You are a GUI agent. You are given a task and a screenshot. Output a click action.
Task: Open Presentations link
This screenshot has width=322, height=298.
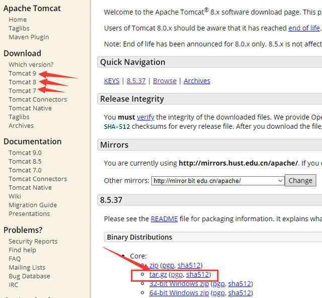[x=29, y=214]
